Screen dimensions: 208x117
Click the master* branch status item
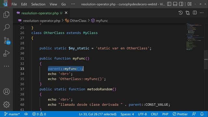click(x=12, y=114)
